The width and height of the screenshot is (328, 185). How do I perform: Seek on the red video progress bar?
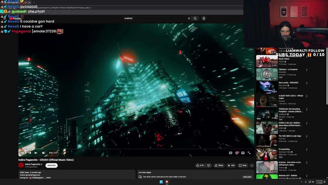[136, 149]
